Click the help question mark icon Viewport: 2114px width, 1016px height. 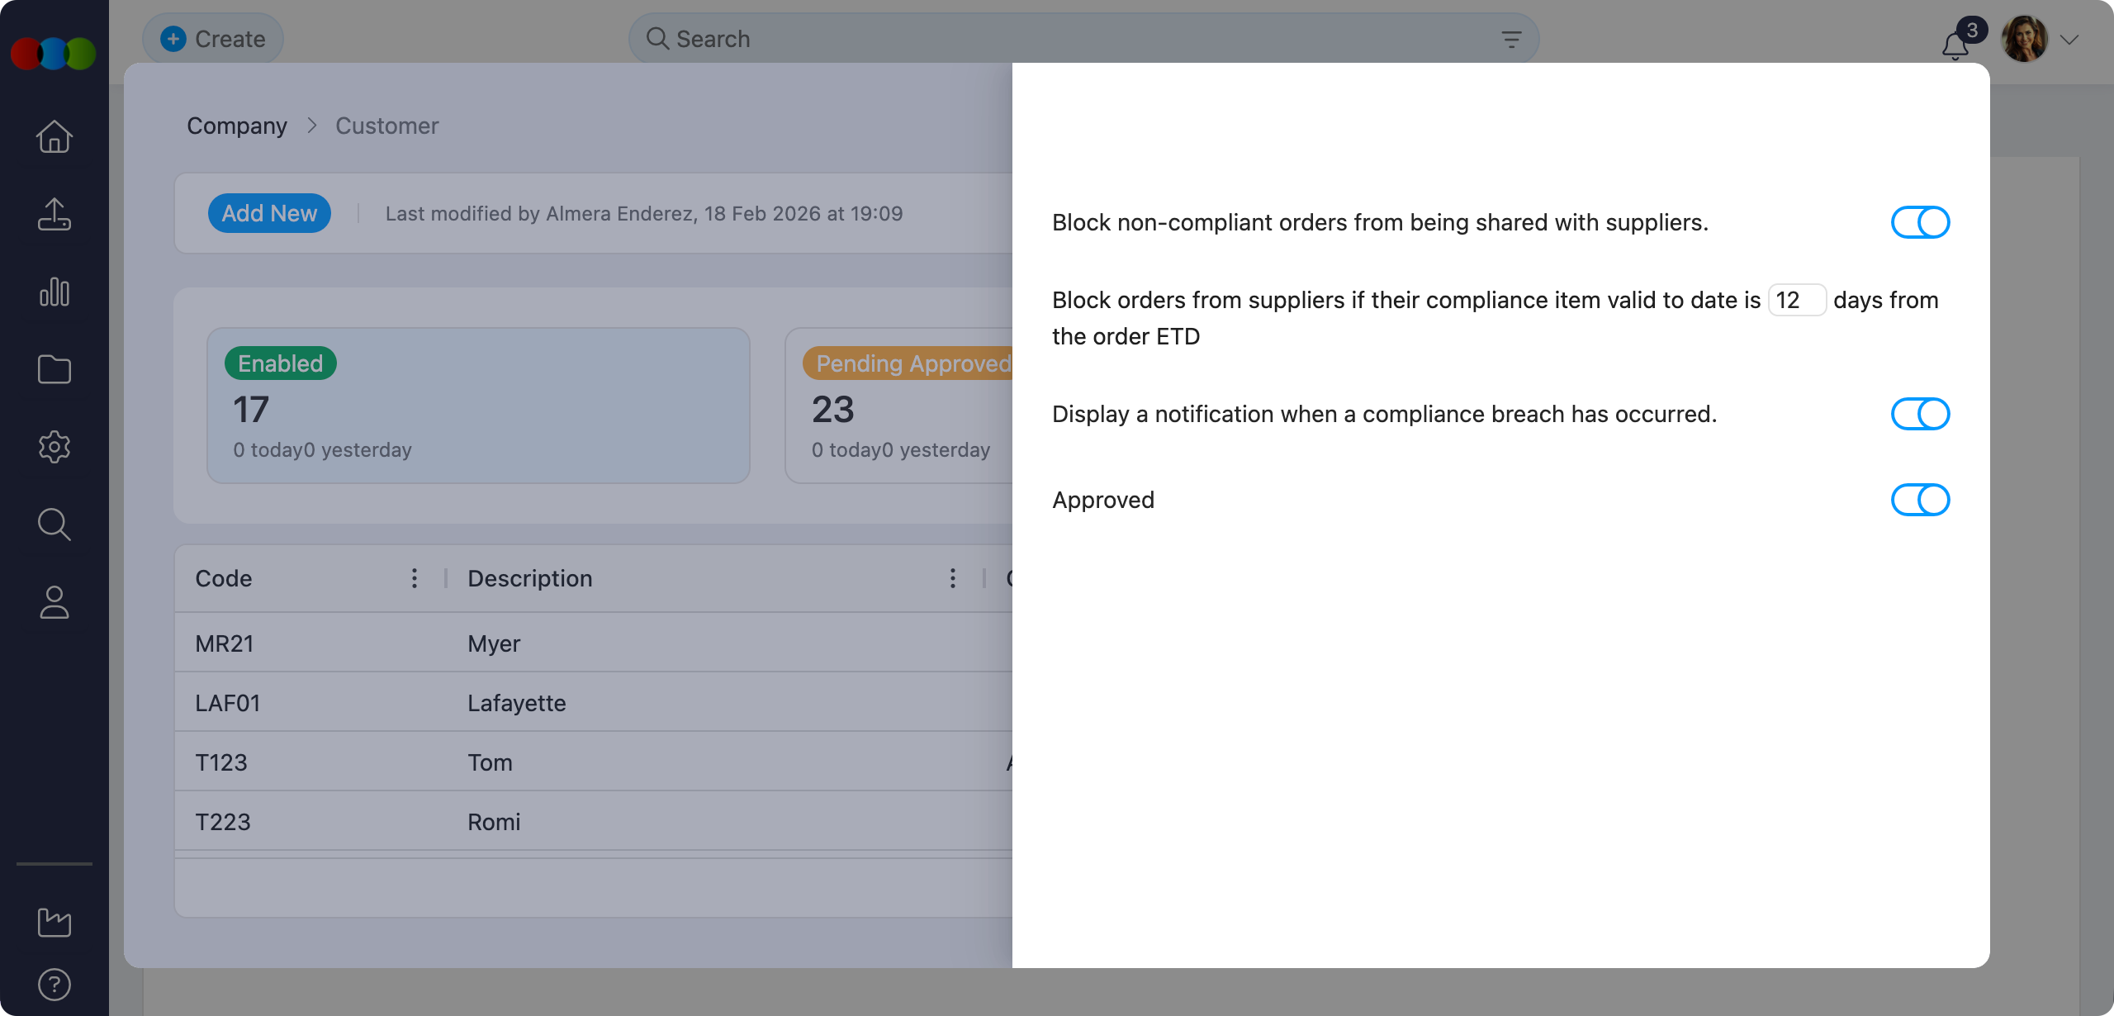55,985
